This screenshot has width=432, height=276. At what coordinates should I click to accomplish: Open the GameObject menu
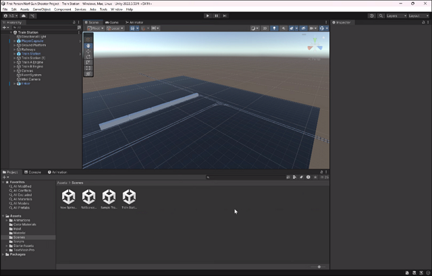42,9
